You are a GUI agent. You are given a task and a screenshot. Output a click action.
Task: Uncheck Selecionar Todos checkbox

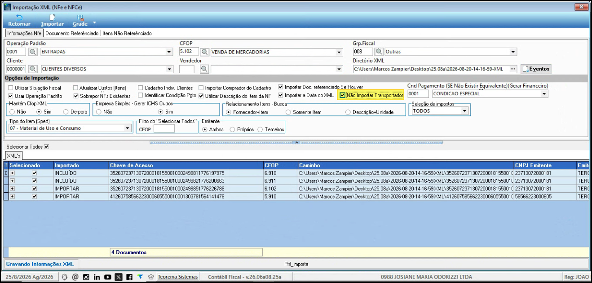click(x=46, y=147)
